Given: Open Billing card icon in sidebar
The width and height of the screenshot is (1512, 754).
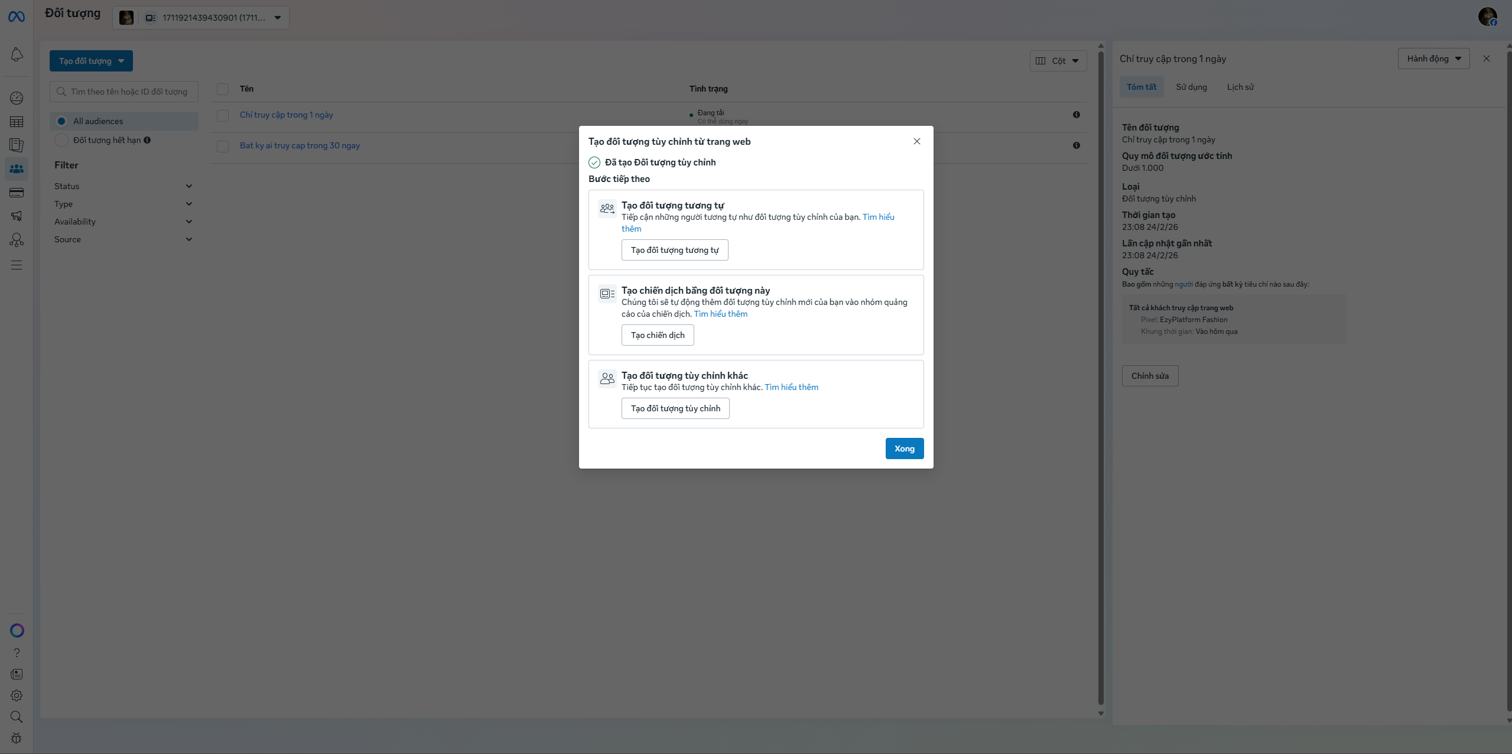Looking at the screenshot, I should click(17, 193).
